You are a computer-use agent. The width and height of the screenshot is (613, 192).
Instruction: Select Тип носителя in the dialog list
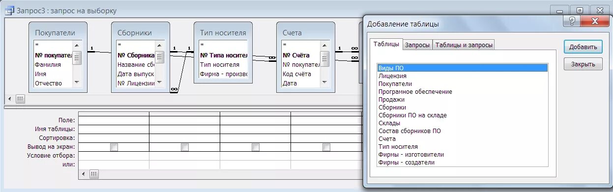tap(462, 147)
